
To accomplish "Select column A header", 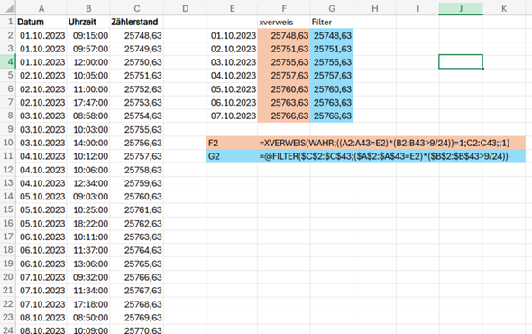I will (x=41, y=8).
